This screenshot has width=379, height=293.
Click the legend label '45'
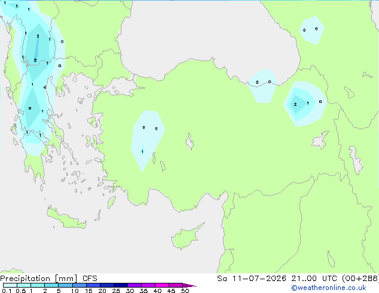pos(171,291)
